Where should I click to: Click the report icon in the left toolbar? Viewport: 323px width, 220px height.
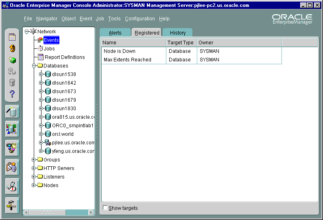tap(12, 37)
